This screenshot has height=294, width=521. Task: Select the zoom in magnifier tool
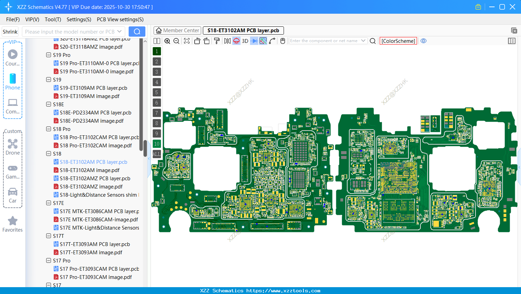pos(167,41)
